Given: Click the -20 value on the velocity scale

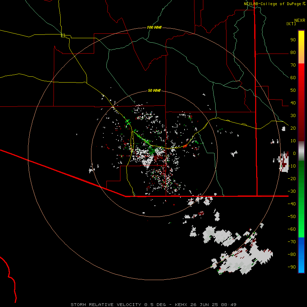Looking at the screenshot, I should 292,179.
